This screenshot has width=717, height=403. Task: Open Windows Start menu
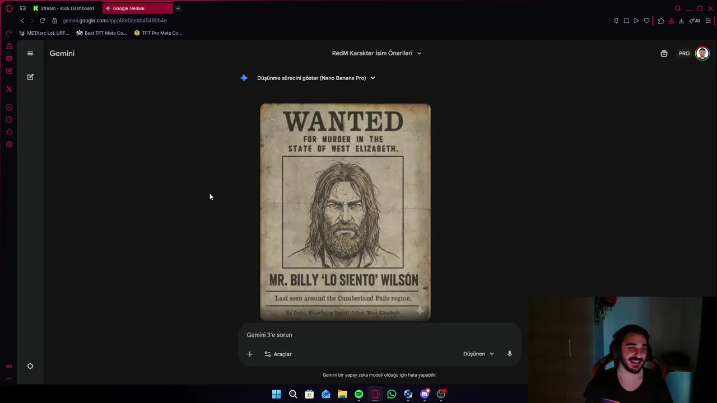coord(276,394)
